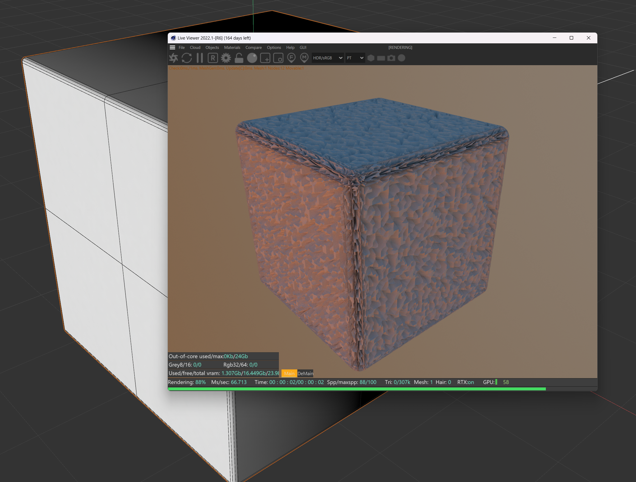
Task: Click the restart render refresh arrows icon
Action: pyautogui.click(x=187, y=58)
